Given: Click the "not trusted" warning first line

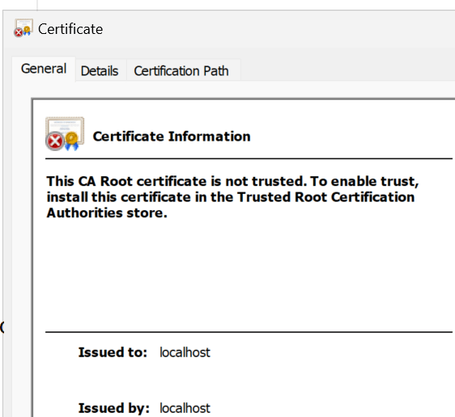Looking at the screenshot, I should (x=232, y=181).
